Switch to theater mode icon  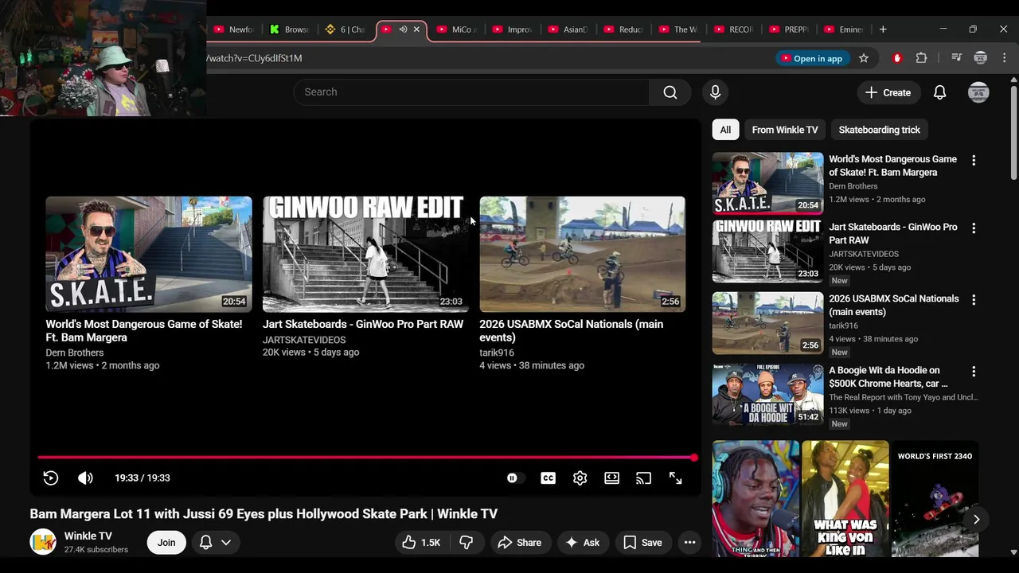611,477
